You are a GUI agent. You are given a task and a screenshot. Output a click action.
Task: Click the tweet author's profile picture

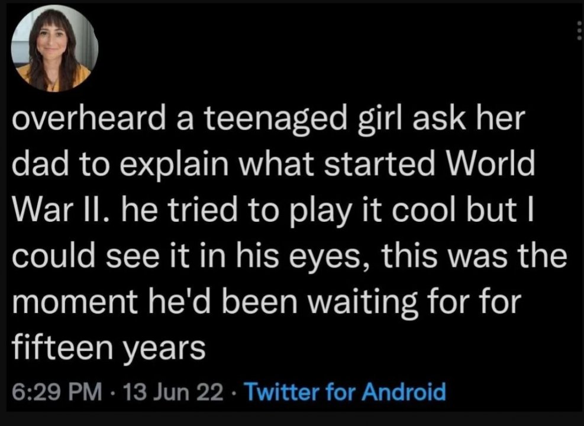54,49
